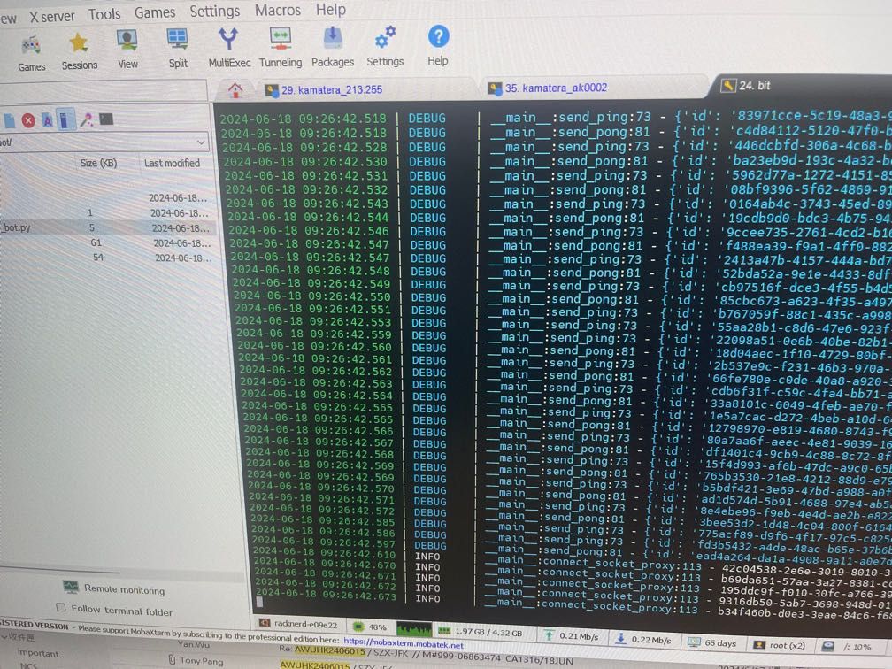The height and width of the screenshot is (669, 892).
Task: Click the Split toolbar icon
Action: (x=178, y=41)
